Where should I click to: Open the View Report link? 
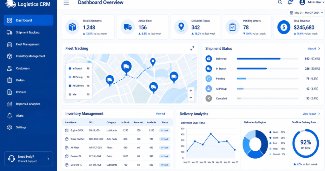pos(309,114)
